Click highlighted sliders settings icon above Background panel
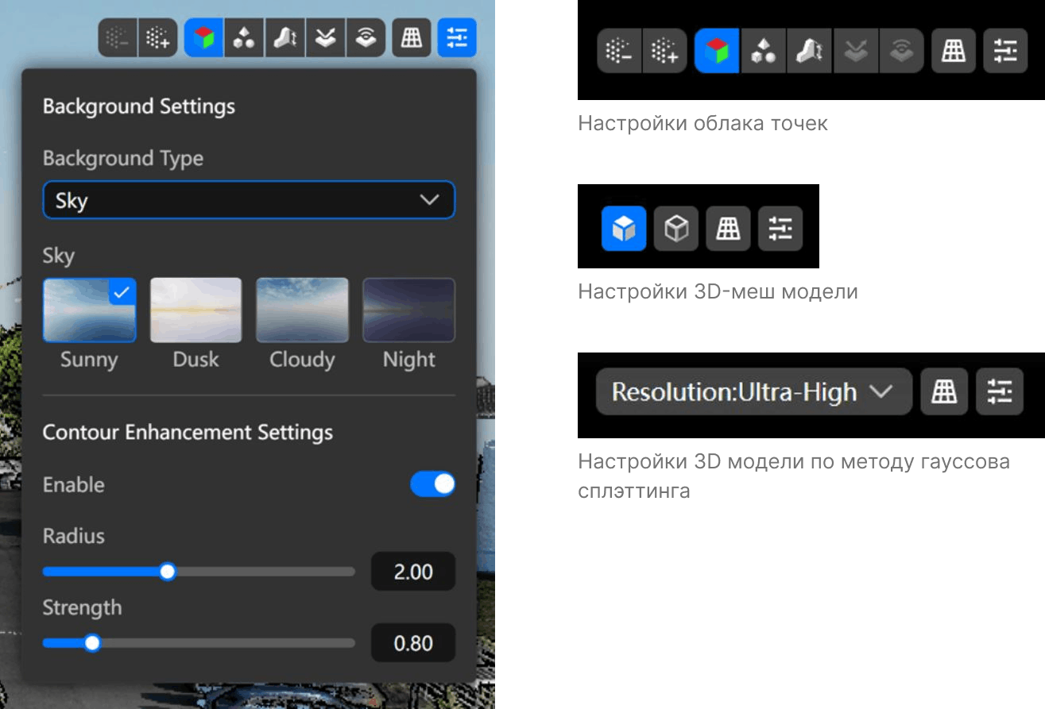The height and width of the screenshot is (709, 1045). coord(457,37)
